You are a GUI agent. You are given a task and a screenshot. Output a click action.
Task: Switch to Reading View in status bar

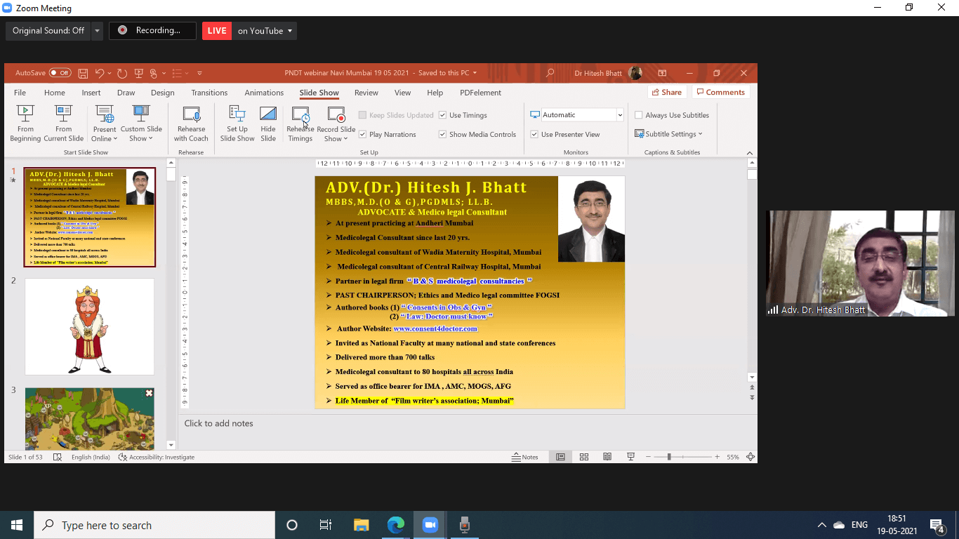[x=607, y=457]
